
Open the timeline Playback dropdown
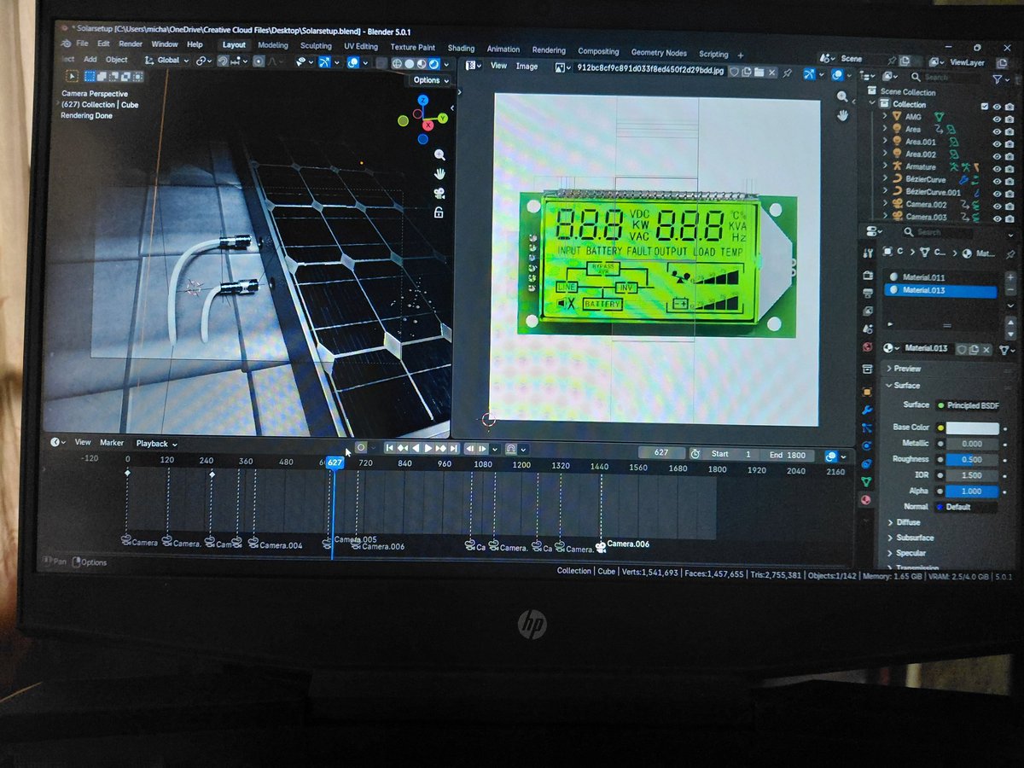[157, 444]
